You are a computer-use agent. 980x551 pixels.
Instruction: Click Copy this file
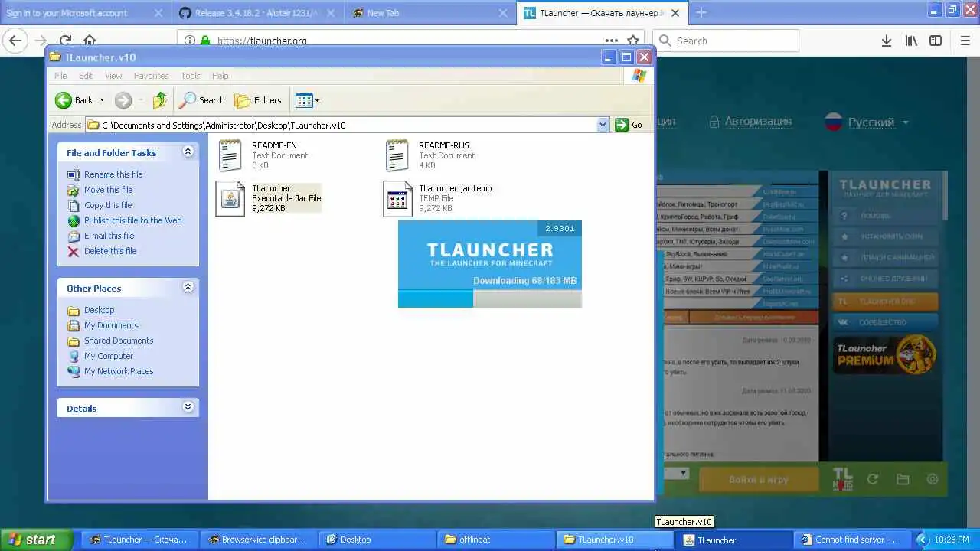[x=108, y=205]
